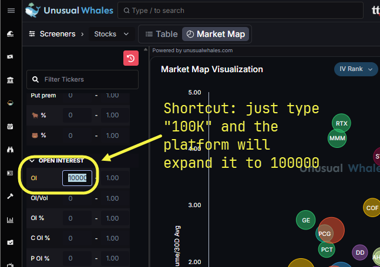Click the Market Map Visualization heading
Viewport: 380px width, 267px height.
212,69
